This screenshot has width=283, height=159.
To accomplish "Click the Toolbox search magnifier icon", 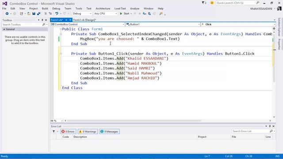I will 44,24.
